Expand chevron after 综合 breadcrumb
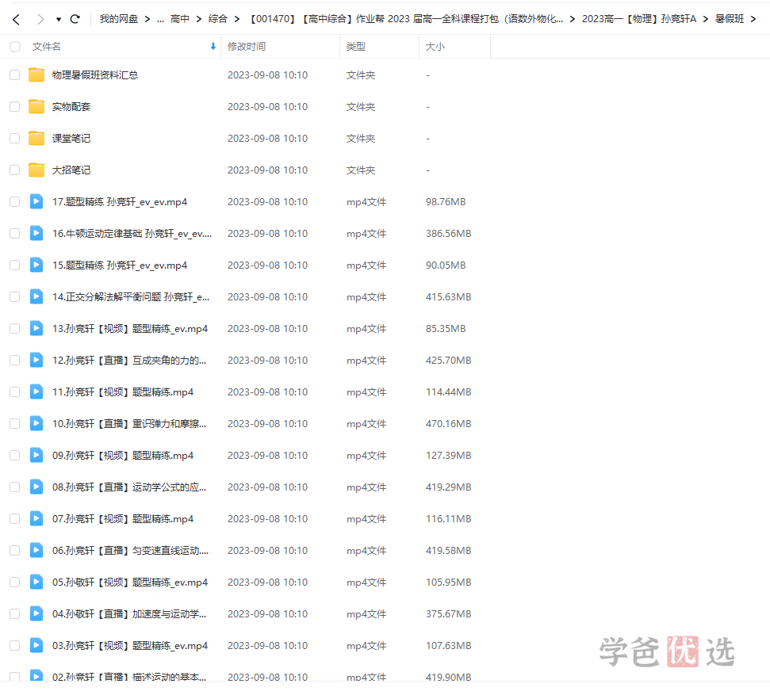This screenshot has width=770, height=699. [x=236, y=19]
